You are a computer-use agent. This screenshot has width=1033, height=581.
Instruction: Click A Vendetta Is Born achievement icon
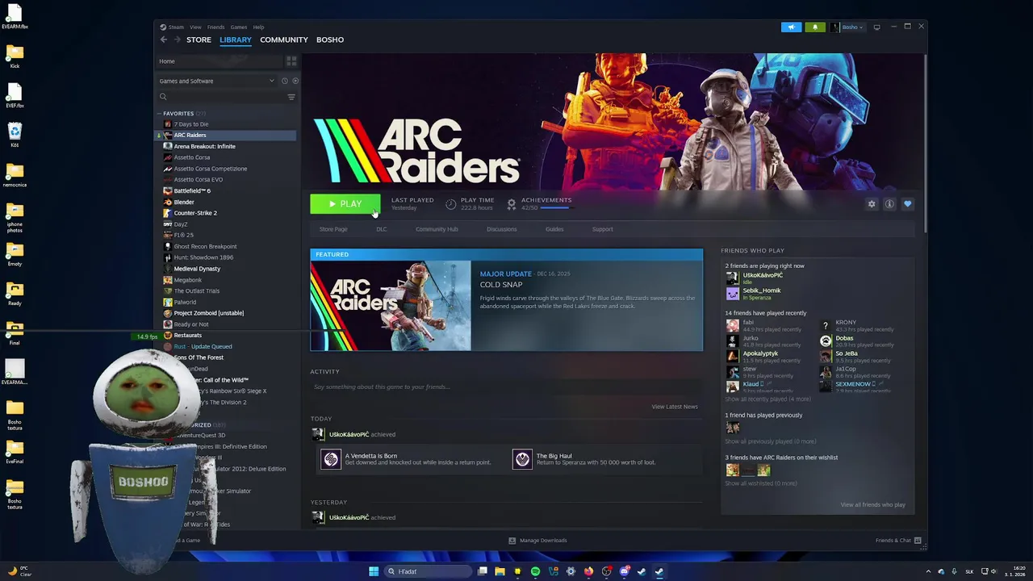click(331, 459)
